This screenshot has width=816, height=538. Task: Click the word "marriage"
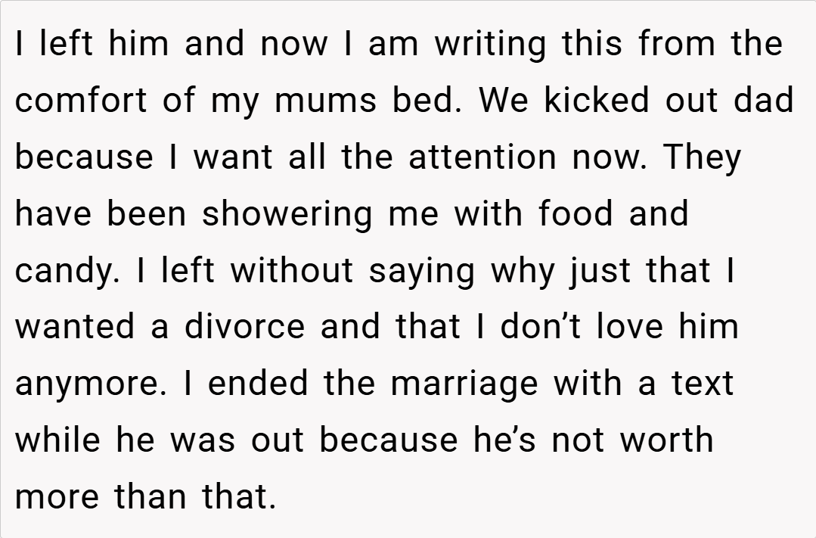point(463,384)
